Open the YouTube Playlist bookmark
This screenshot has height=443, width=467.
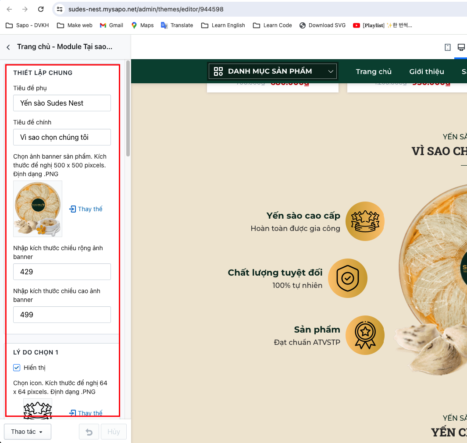(382, 25)
